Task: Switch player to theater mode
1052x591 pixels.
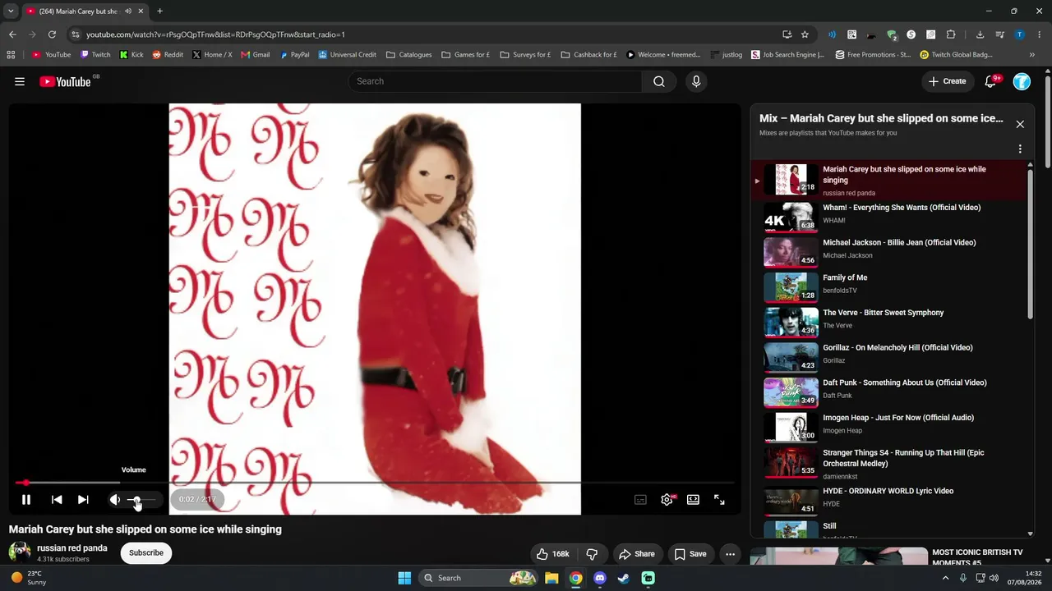Action: tap(693, 499)
